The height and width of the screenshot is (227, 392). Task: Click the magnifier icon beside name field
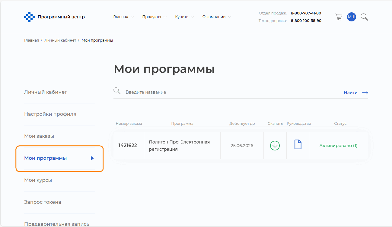pyautogui.click(x=117, y=91)
